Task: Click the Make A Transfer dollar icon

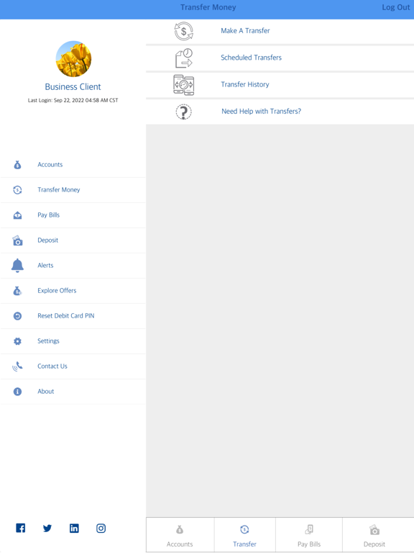Action: [184, 31]
